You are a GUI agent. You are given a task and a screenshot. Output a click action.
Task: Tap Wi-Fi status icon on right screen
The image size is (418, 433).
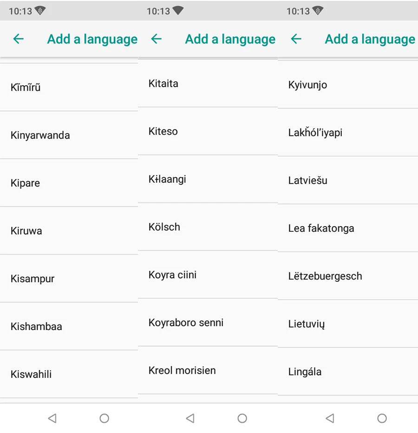tap(318, 11)
